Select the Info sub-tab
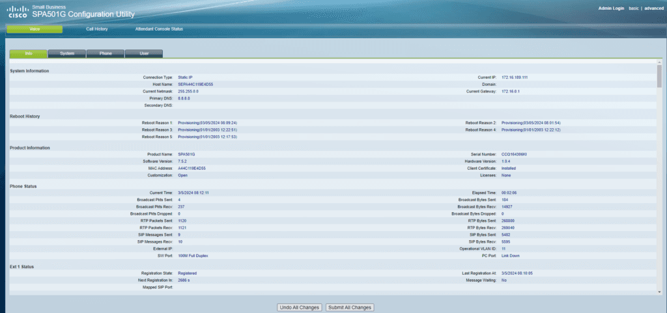 pyautogui.click(x=28, y=53)
